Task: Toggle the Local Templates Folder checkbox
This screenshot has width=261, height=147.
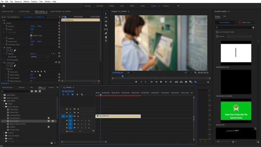Action: (x=217, y=32)
